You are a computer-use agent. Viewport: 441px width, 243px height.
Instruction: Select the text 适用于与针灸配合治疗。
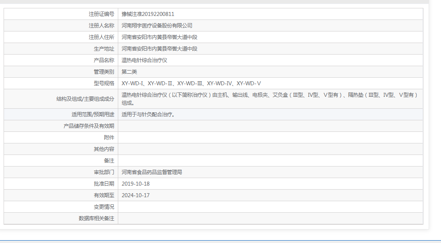(x=149, y=114)
